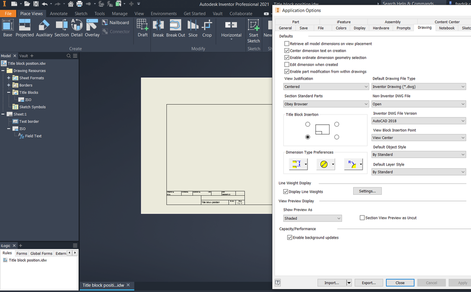The width and height of the screenshot is (471, 292).
Task: Select Field Text in the browser tree
Action: (x=33, y=136)
